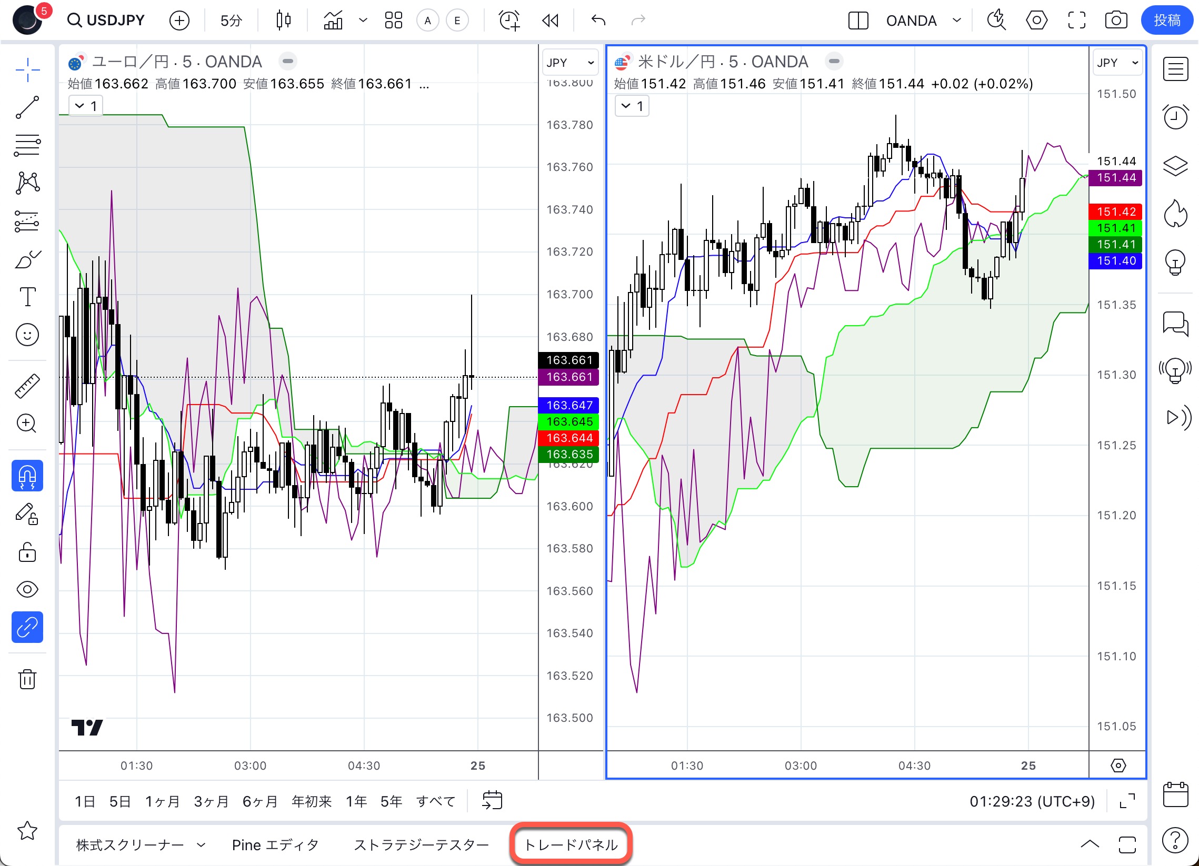Open the object tree layers panel
The width and height of the screenshot is (1199, 866).
click(x=1175, y=165)
